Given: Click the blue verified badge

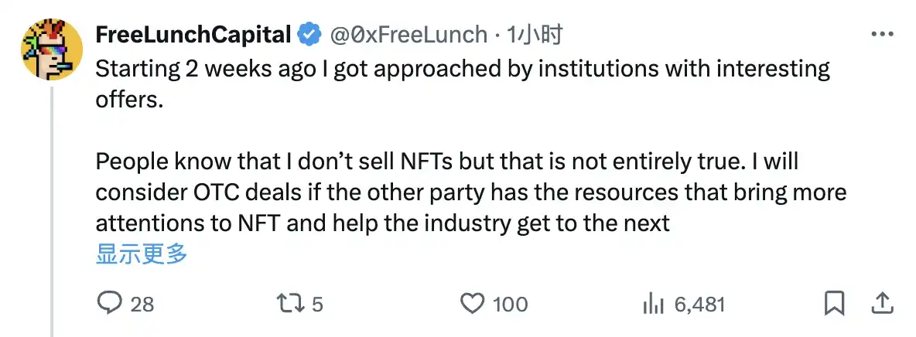Looking at the screenshot, I should tap(309, 35).
